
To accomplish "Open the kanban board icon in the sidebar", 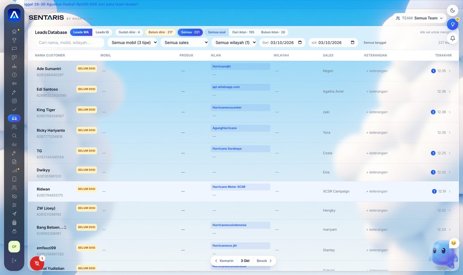I will click(14, 57).
